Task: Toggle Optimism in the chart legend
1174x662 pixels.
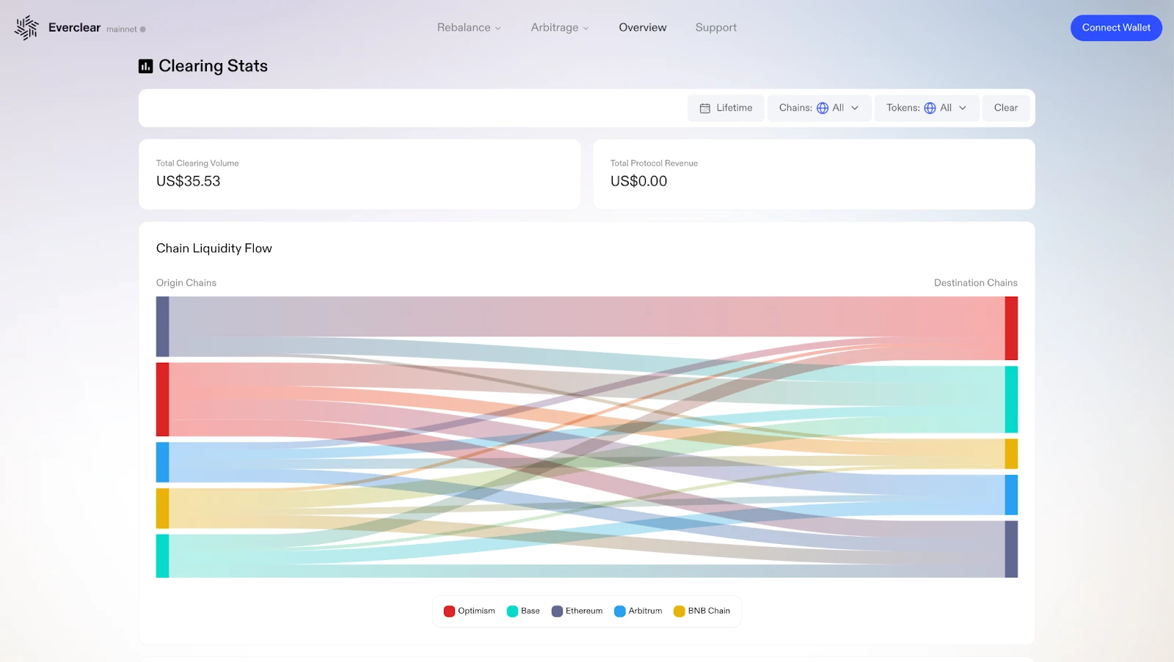Action: [470, 611]
